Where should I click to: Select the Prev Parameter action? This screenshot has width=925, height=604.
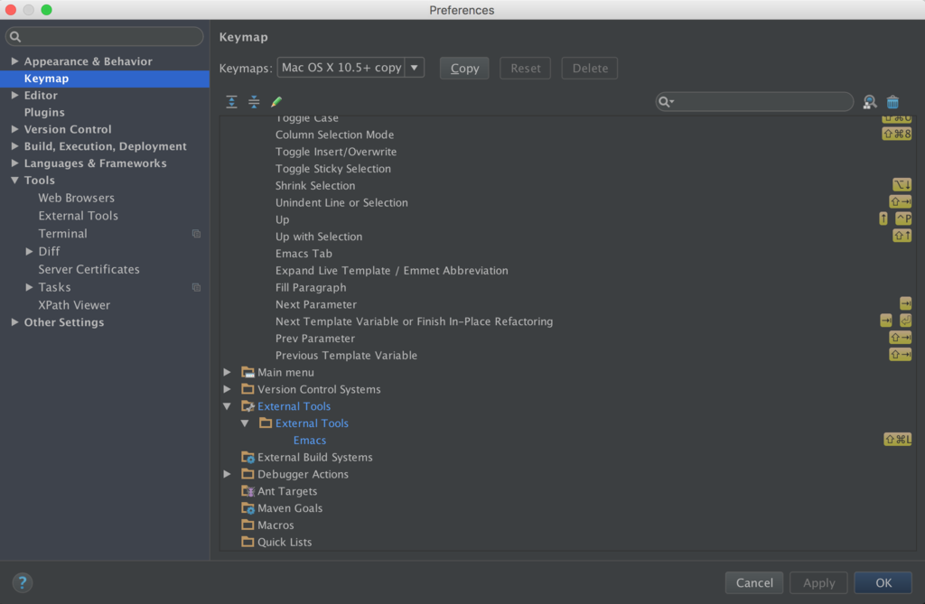[x=315, y=339]
